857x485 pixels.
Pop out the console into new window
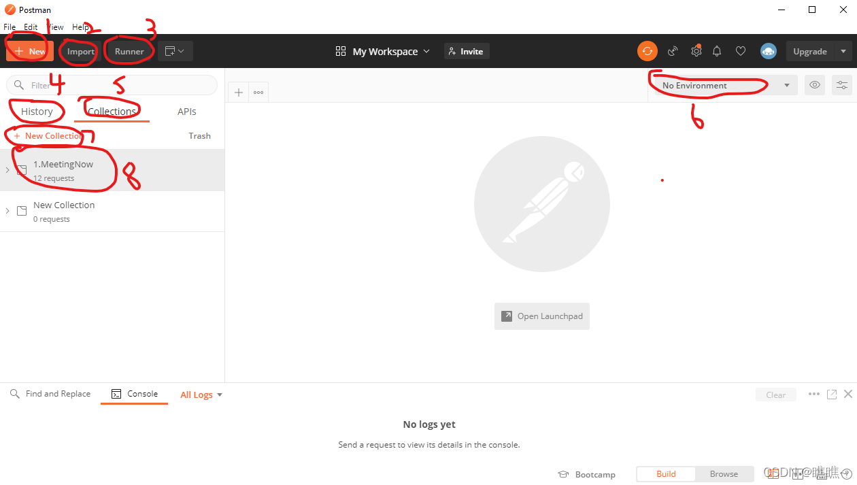click(831, 394)
